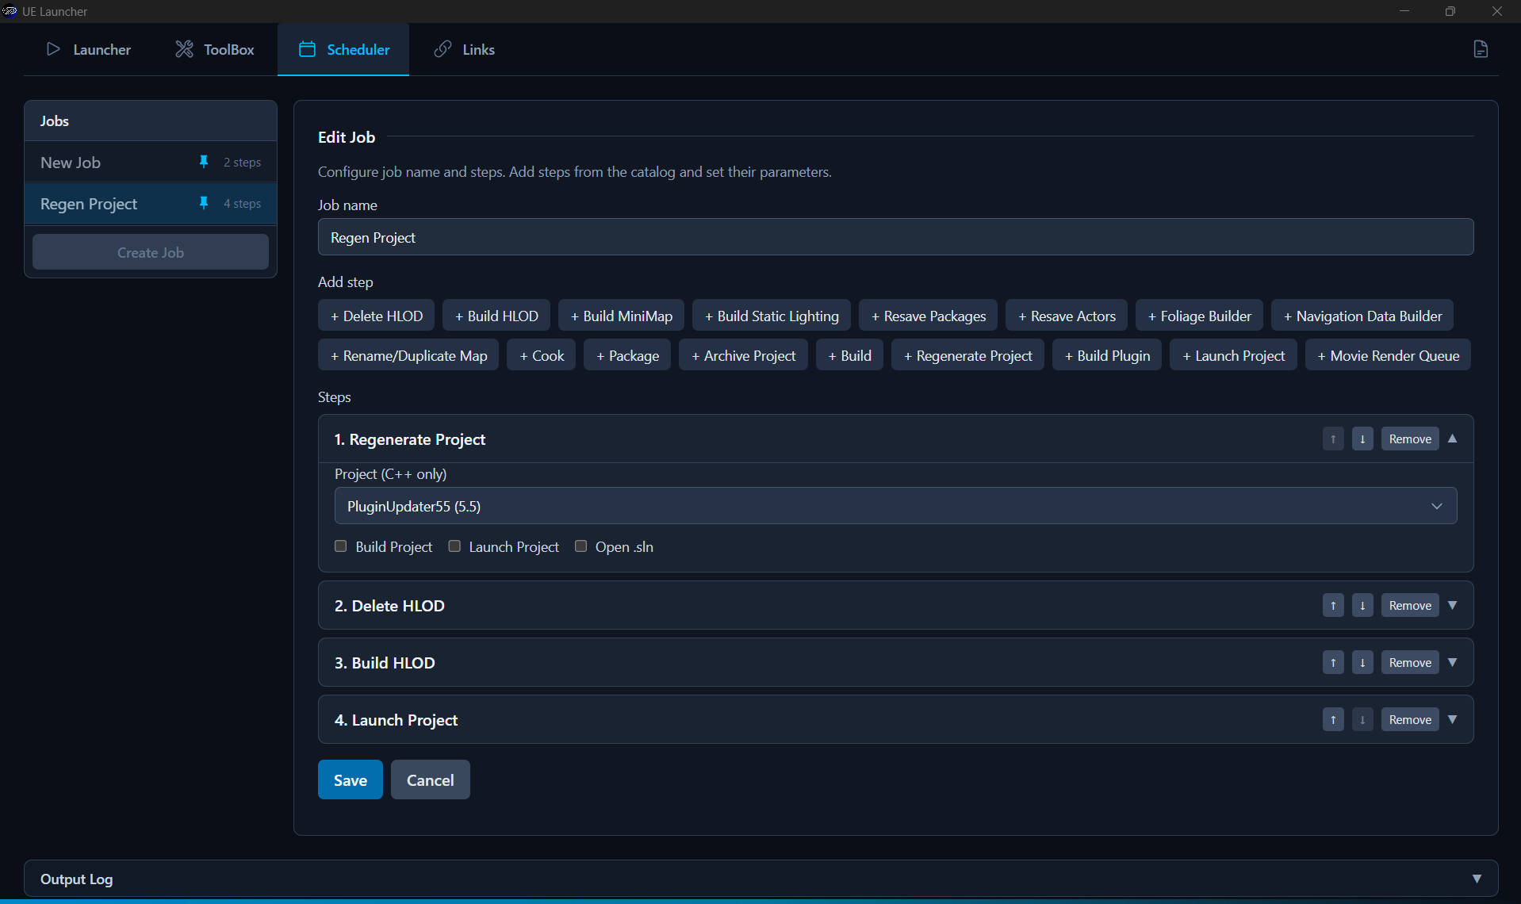This screenshot has height=904, width=1521.
Task: Expand the Launch Project step
Action: coord(1452,719)
